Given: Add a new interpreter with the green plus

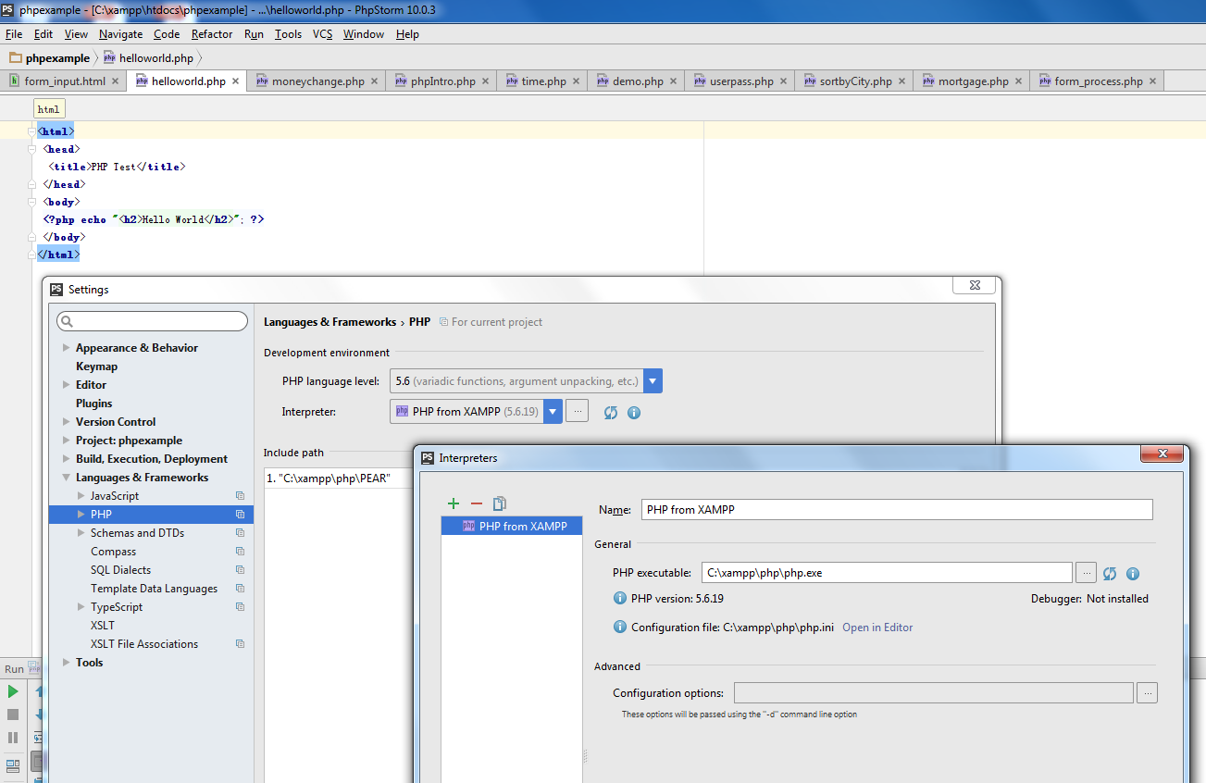Looking at the screenshot, I should click(x=453, y=503).
